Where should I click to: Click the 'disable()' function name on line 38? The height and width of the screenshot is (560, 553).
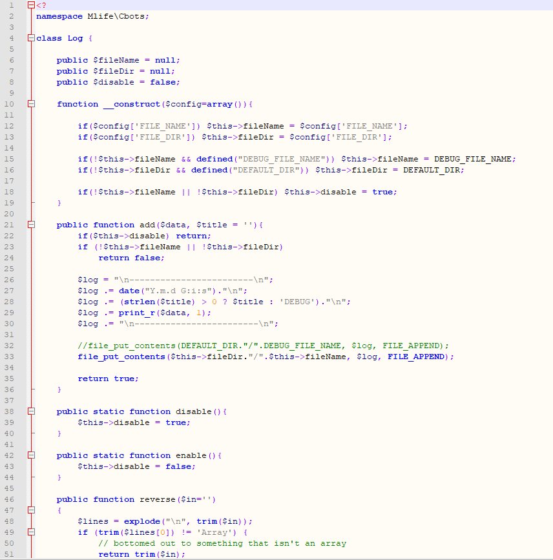click(x=198, y=411)
